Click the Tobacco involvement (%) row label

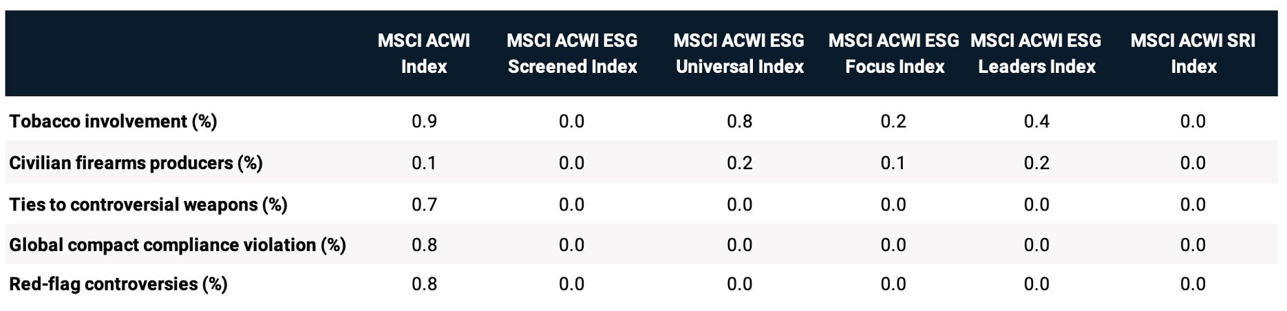tap(113, 122)
